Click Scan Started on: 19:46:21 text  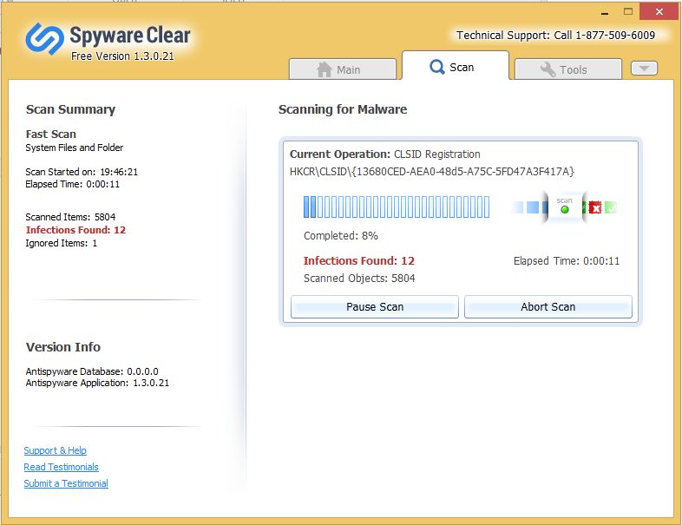coord(82,172)
